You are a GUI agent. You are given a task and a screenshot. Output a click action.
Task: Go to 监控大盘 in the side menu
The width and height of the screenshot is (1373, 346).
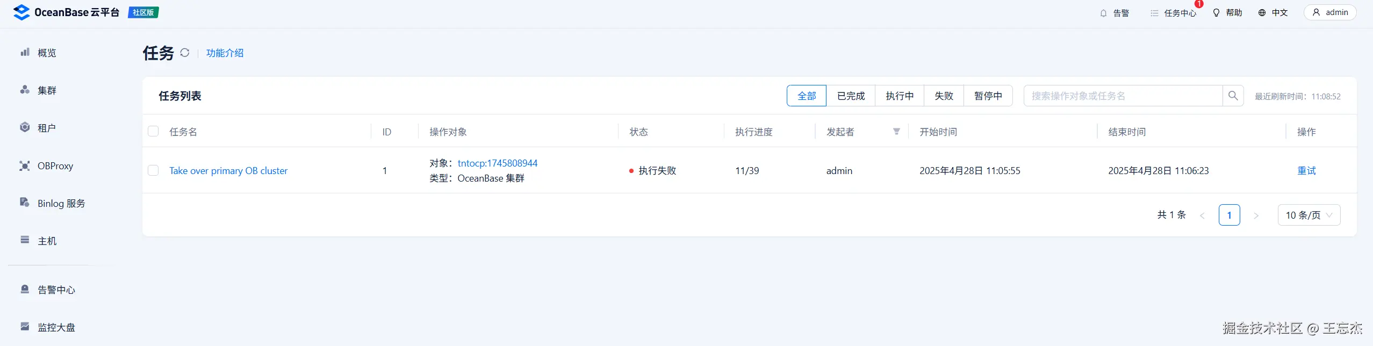[x=56, y=327]
